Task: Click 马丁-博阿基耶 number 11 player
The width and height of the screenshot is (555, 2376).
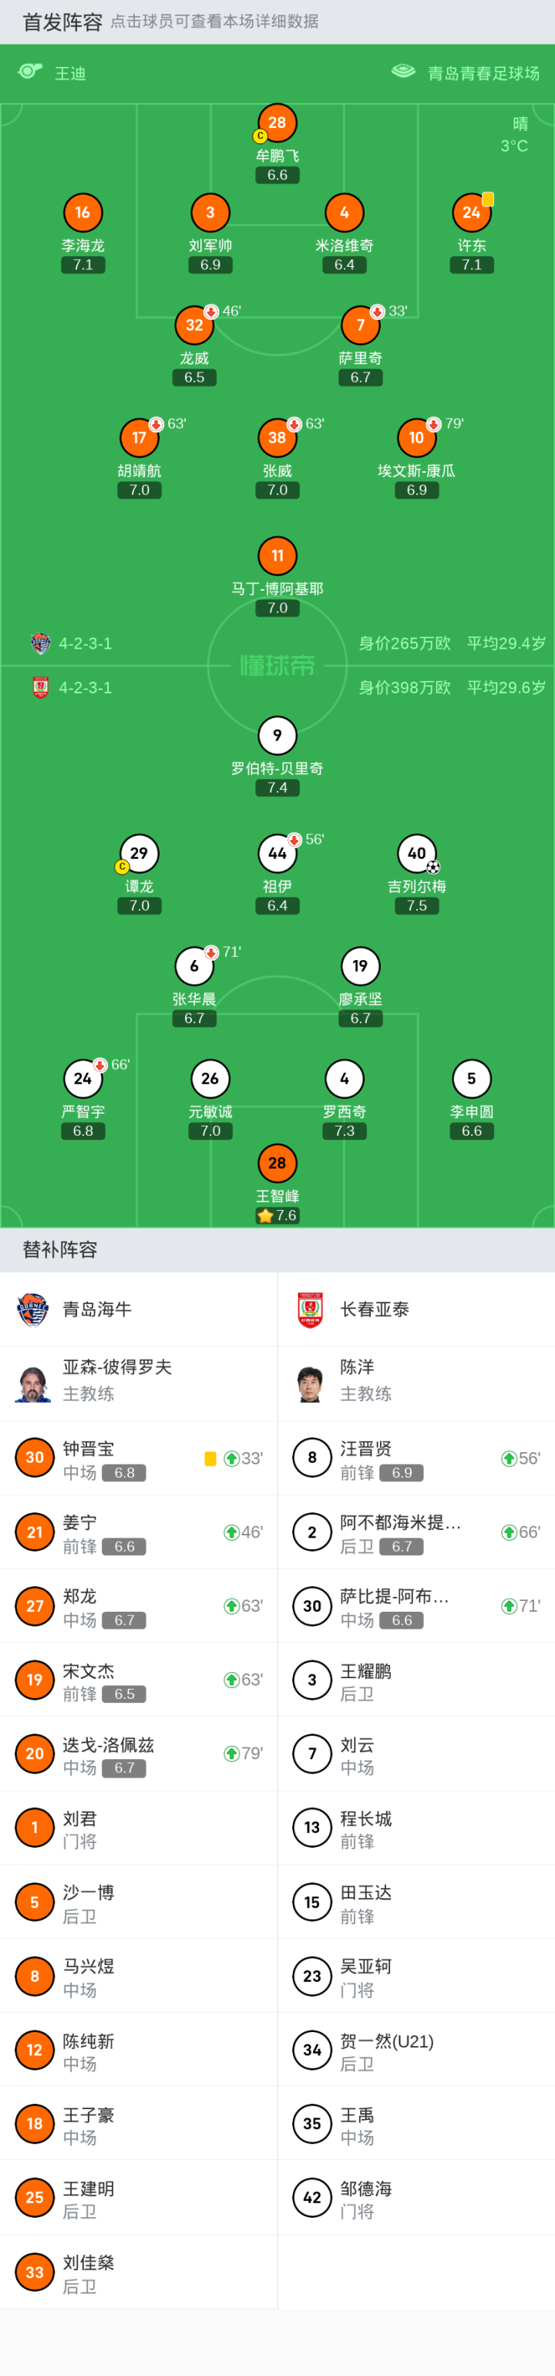Action: (277, 555)
